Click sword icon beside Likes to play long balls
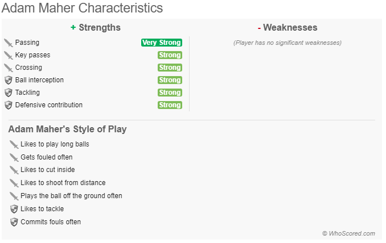 point(14,145)
